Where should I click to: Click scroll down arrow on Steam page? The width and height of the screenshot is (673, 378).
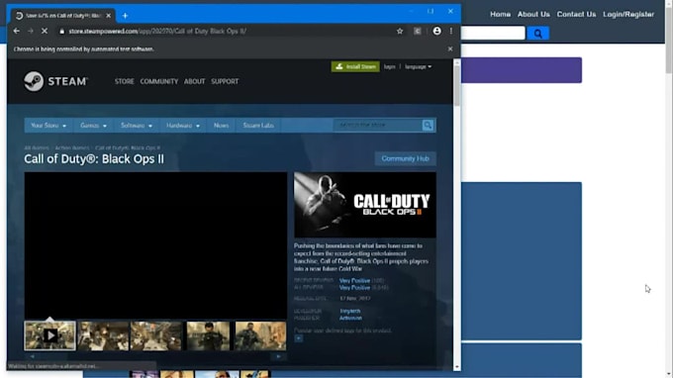coord(456,367)
